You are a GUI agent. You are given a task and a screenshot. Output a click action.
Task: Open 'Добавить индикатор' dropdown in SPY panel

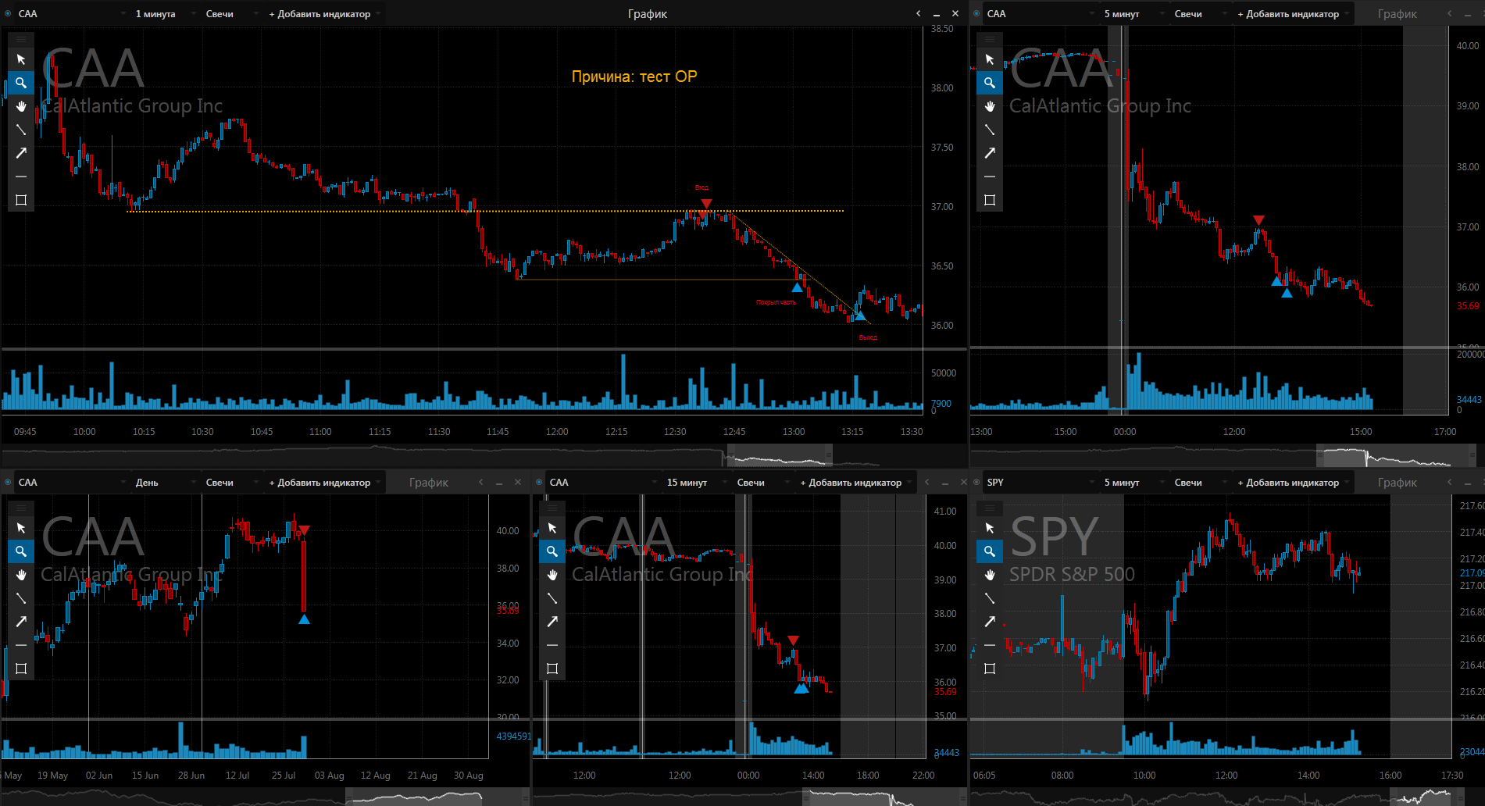coord(1293,483)
